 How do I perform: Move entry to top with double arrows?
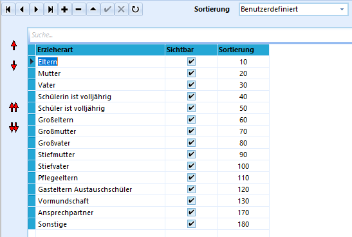tap(14, 107)
